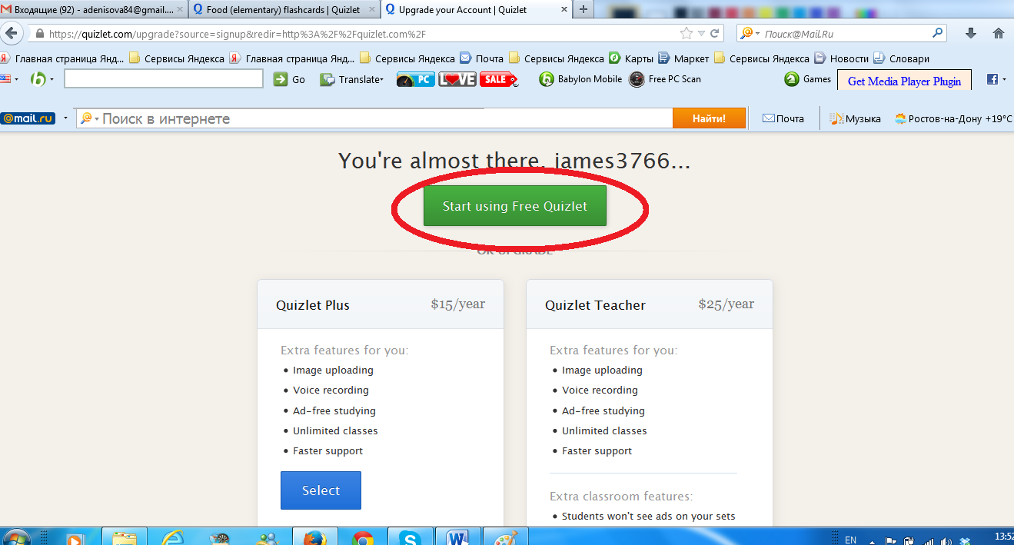1014x545 pixels.
Task: Click the LOVE toolbar icon
Action: click(x=457, y=79)
